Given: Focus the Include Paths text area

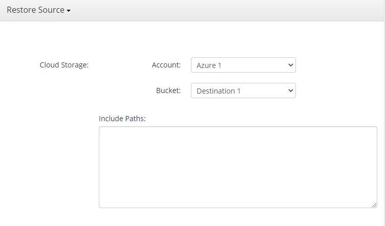Looking at the screenshot, I should (238, 167).
